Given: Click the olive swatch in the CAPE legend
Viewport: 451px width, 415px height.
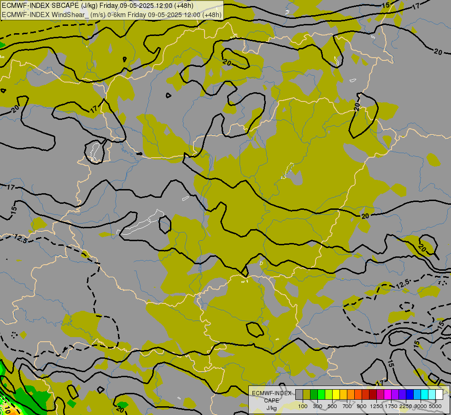Looking at the screenshot, I should [307, 394].
